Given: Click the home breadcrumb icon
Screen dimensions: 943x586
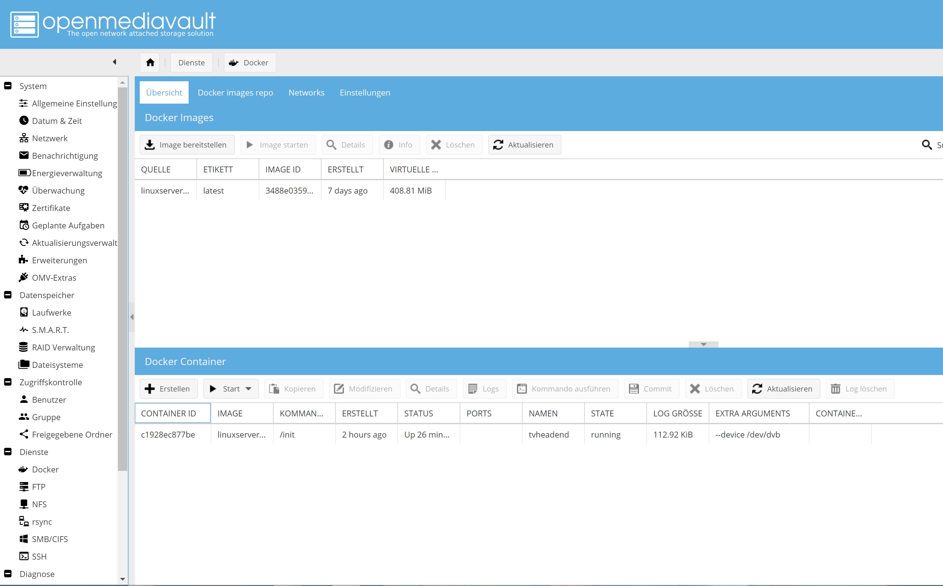Looking at the screenshot, I should click(x=150, y=63).
